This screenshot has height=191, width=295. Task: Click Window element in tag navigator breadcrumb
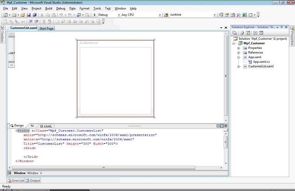click(33, 173)
